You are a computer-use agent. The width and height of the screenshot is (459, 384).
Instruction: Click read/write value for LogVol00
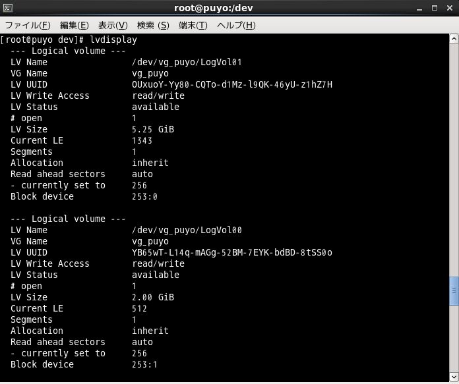tap(158, 264)
